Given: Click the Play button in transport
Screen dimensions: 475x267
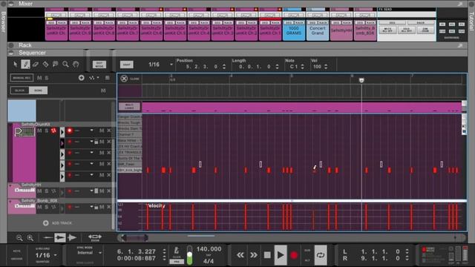Looking at the screenshot, I should (281, 255).
